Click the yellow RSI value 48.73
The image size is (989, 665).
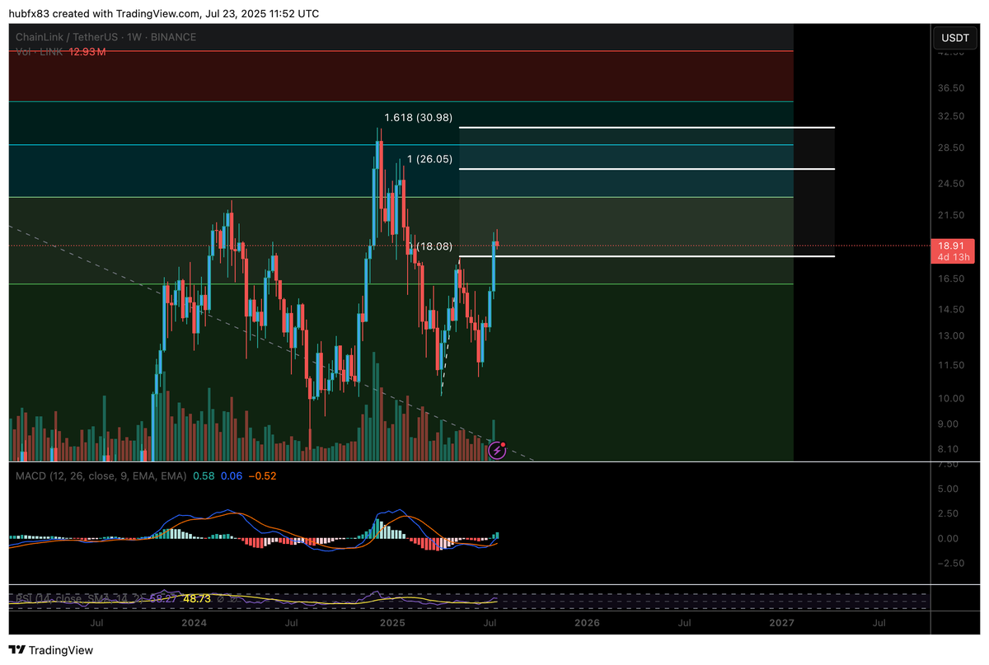pyautogui.click(x=196, y=601)
